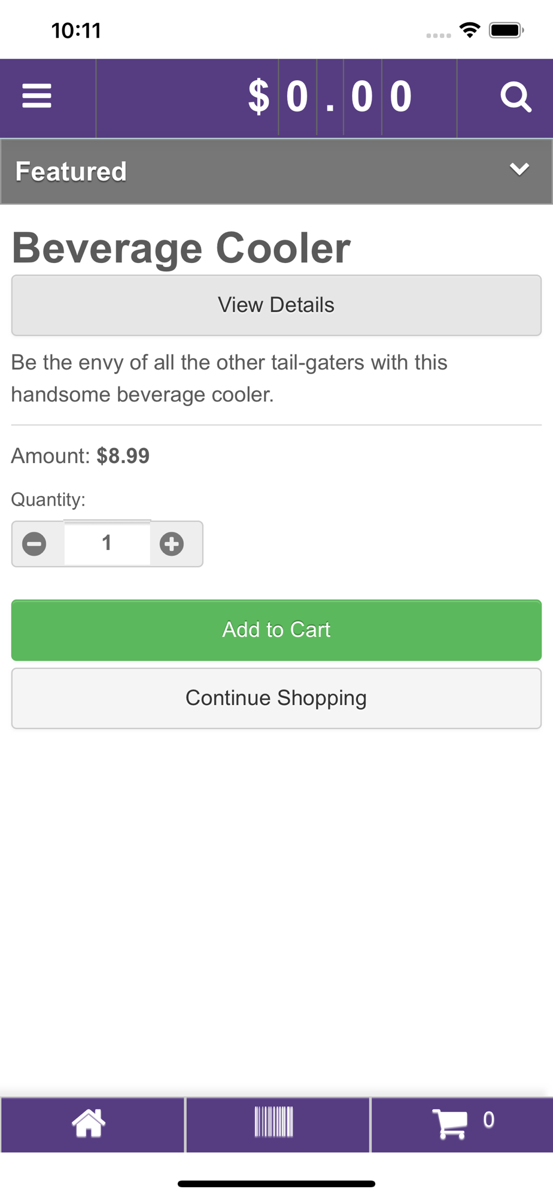The width and height of the screenshot is (553, 1198).
Task: Open the Featured category bar
Action: [239, 171]
